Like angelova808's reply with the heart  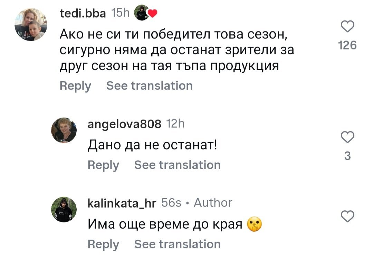pyautogui.click(x=348, y=137)
